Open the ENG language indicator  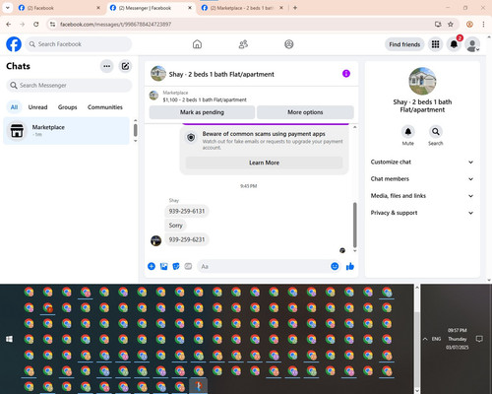tap(436, 339)
